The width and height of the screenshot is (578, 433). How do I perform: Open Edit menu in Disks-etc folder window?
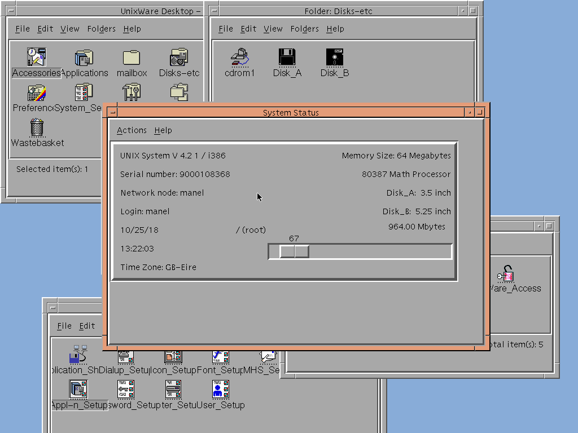248,29
